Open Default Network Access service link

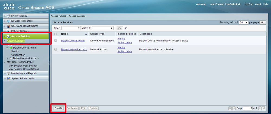tap(74, 50)
